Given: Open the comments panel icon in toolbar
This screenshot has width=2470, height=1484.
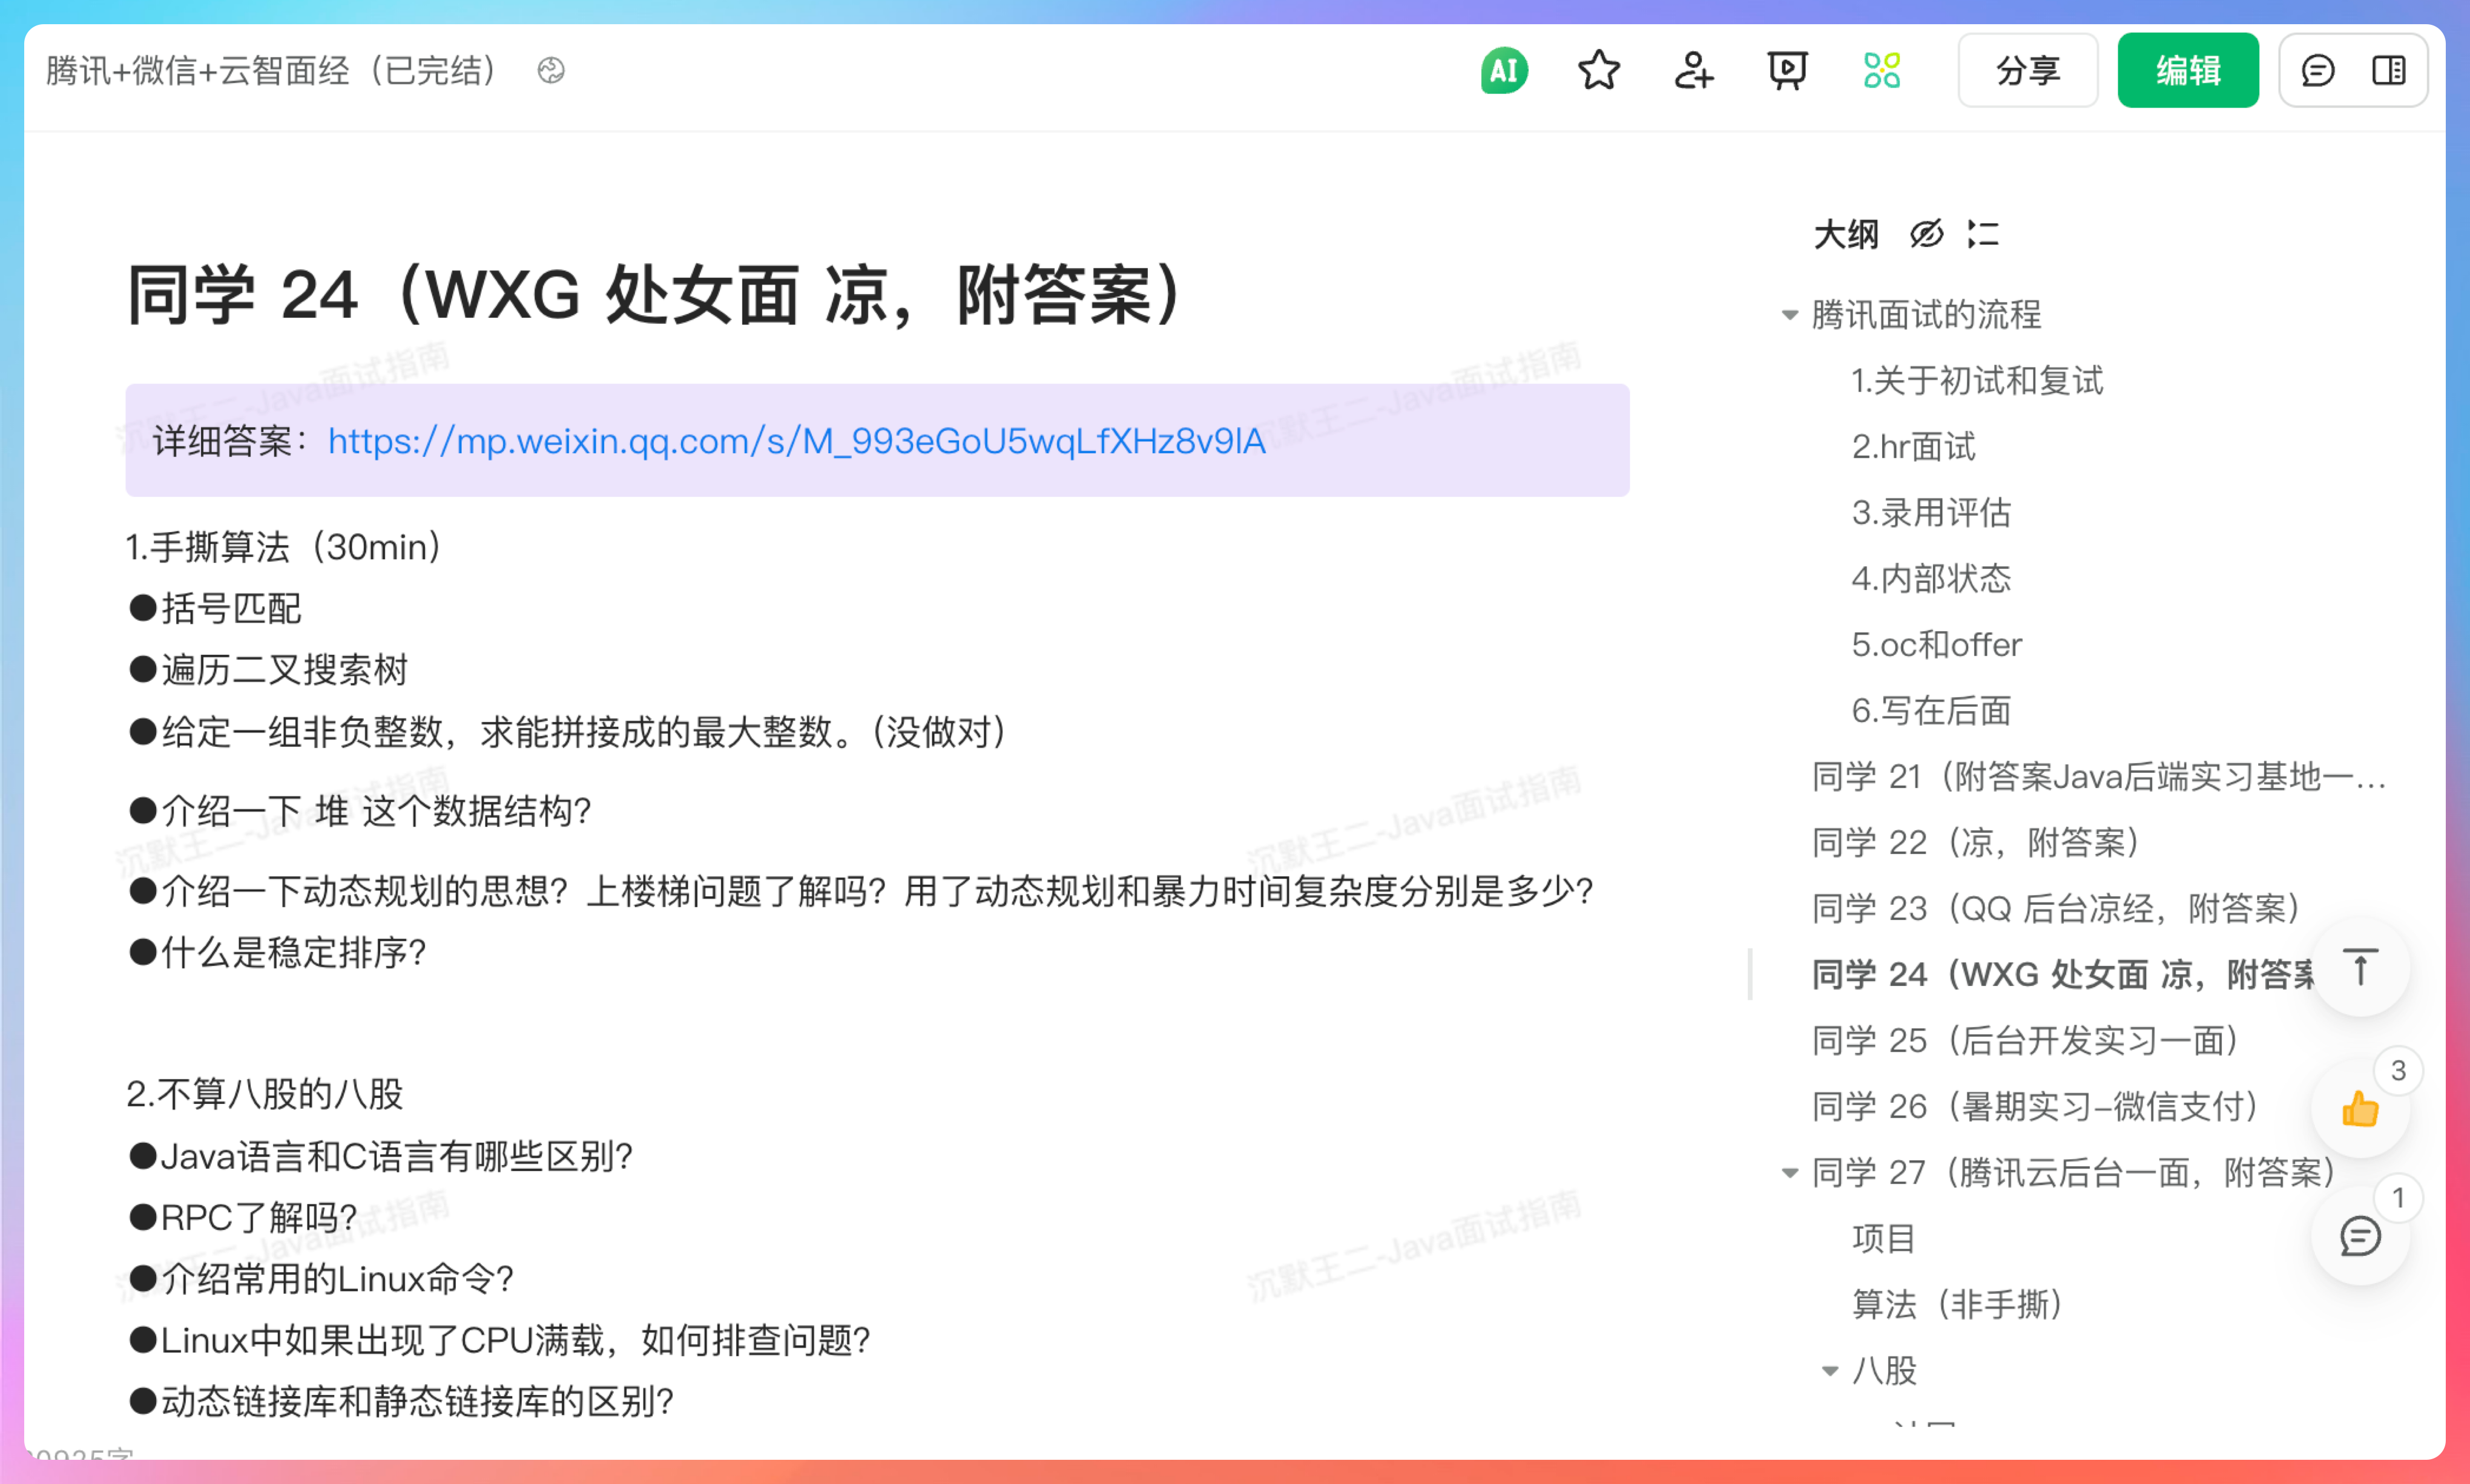Looking at the screenshot, I should tap(2317, 71).
